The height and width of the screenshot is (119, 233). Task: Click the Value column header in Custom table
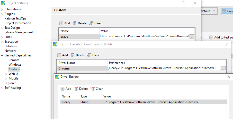[x=147, y=31]
